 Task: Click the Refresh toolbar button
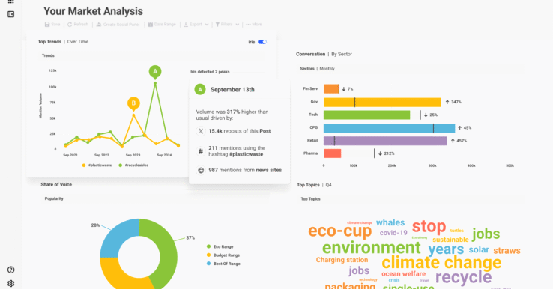(78, 24)
